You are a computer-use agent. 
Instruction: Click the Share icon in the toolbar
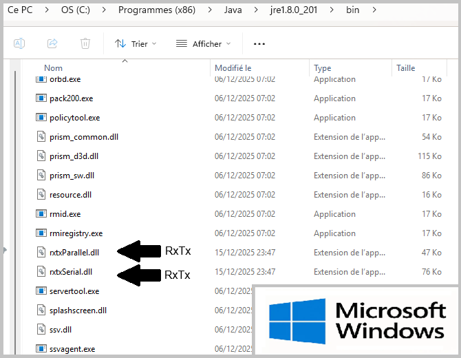[x=52, y=43]
